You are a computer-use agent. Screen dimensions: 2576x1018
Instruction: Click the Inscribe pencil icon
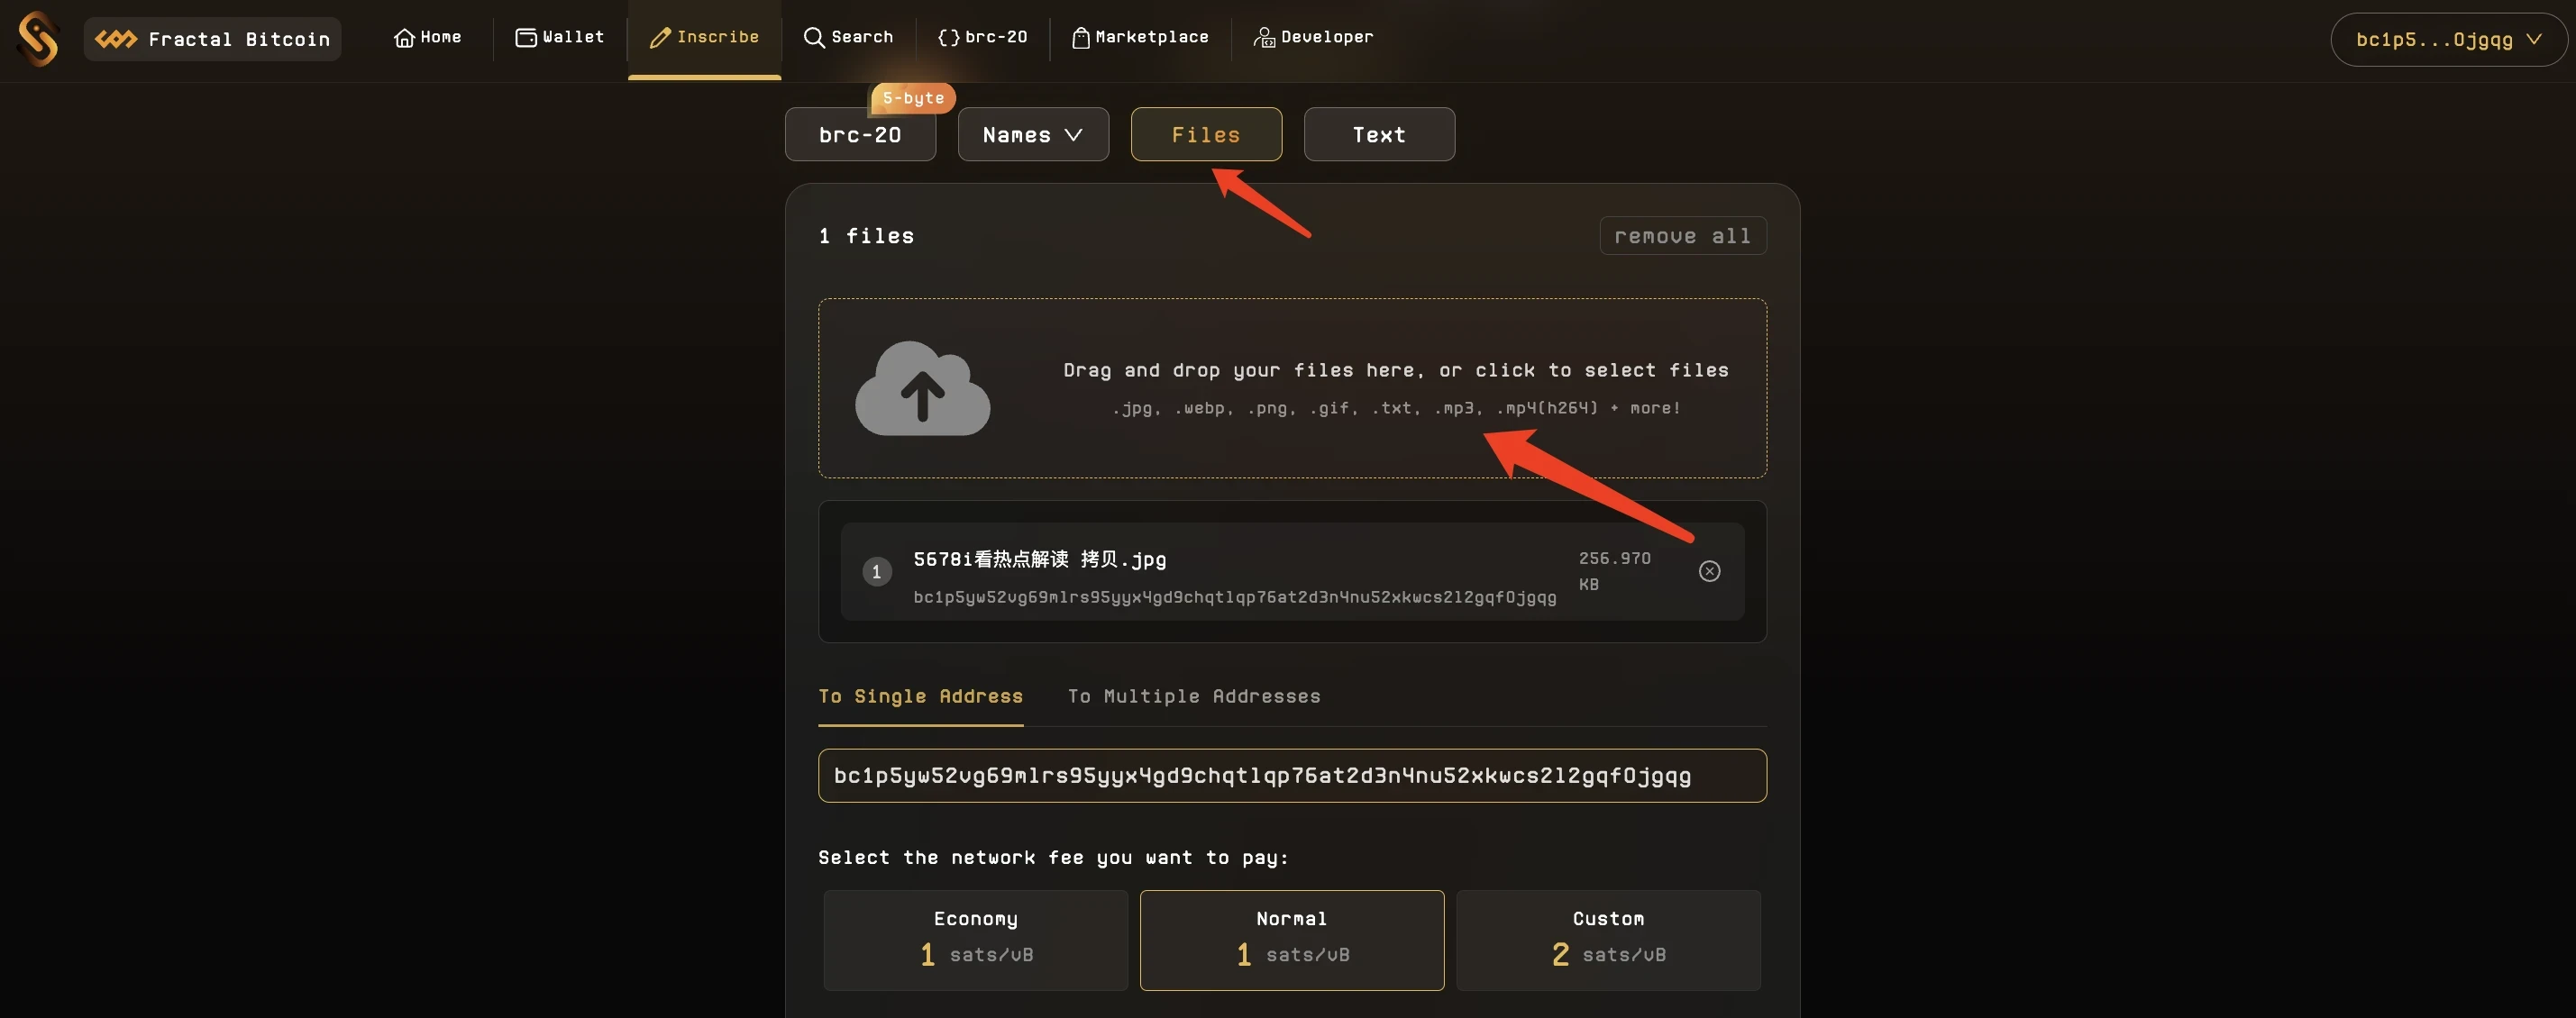coord(659,36)
